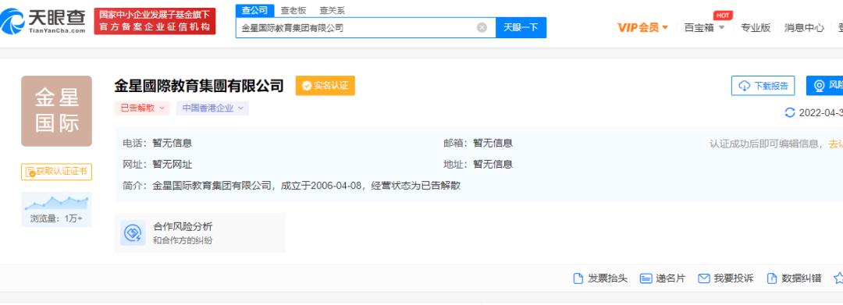This screenshot has height=305, width=843.
Task: Click the 浏览量 trend chart
Action: click(x=56, y=203)
